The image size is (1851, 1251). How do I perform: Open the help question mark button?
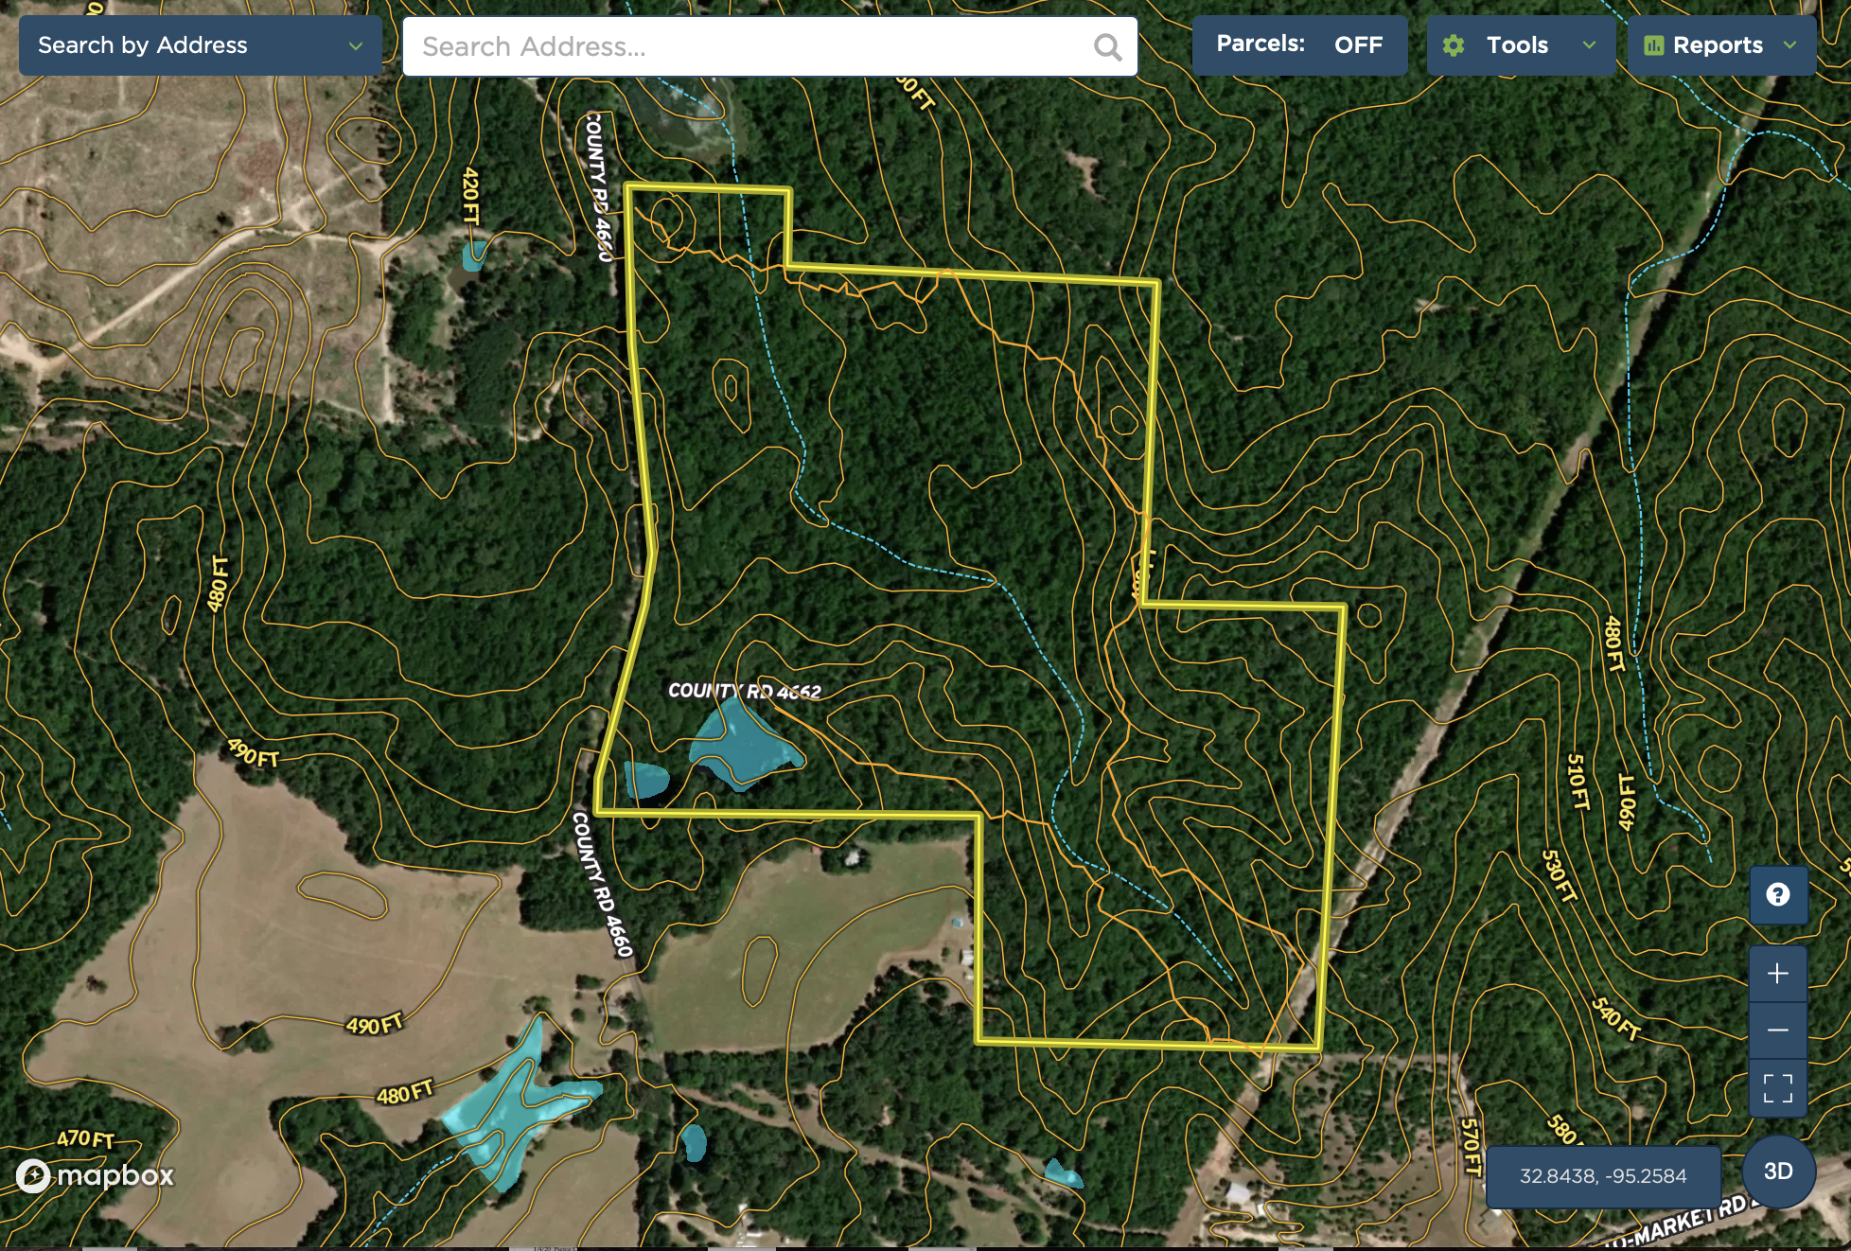(x=1778, y=894)
